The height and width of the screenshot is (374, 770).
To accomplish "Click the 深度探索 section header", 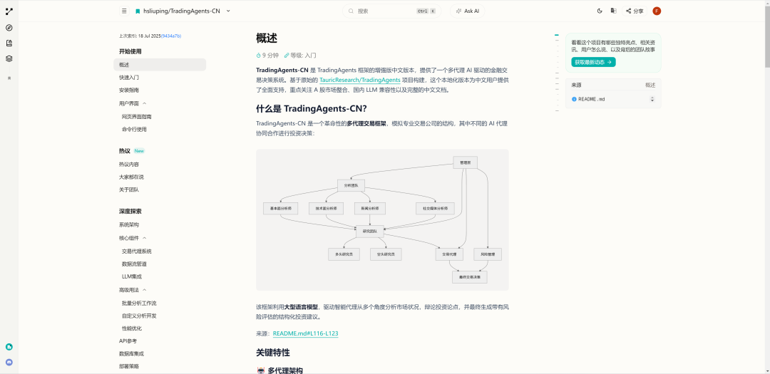I will (130, 212).
